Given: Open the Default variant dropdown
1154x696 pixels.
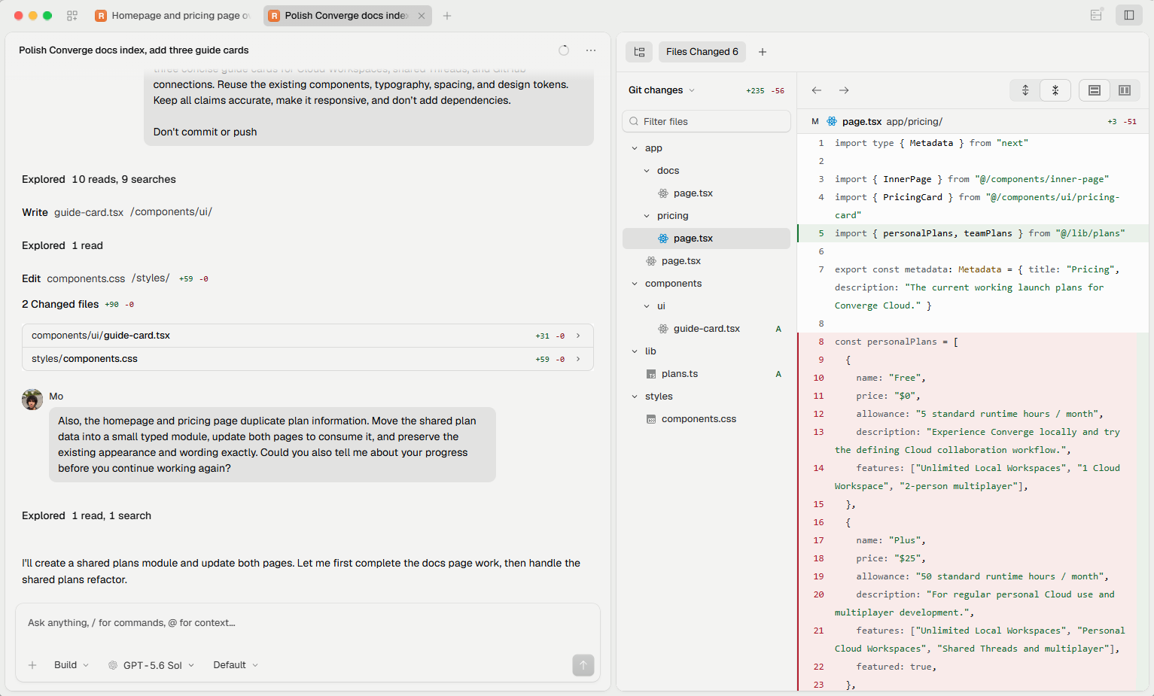Looking at the screenshot, I should point(236,665).
